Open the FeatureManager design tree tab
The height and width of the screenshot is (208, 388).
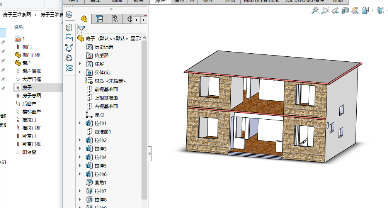[84, 19]
